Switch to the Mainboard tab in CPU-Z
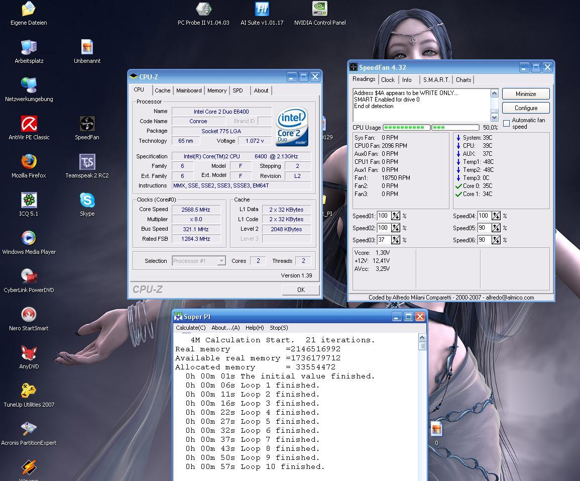Viewport: 580px width, 481px height. click(189, 91)
